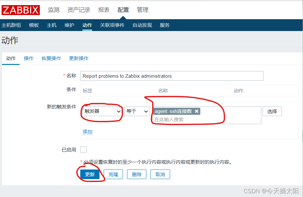Remove the 'agent: ssh连接数' tag
303x197 pixels.
pyautogui.click(x=196, y=111)
